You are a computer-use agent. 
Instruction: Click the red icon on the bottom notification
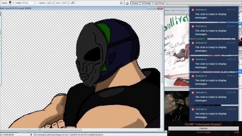pos(193,109)
